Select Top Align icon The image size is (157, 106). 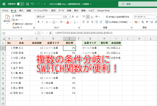click(84, 17)
